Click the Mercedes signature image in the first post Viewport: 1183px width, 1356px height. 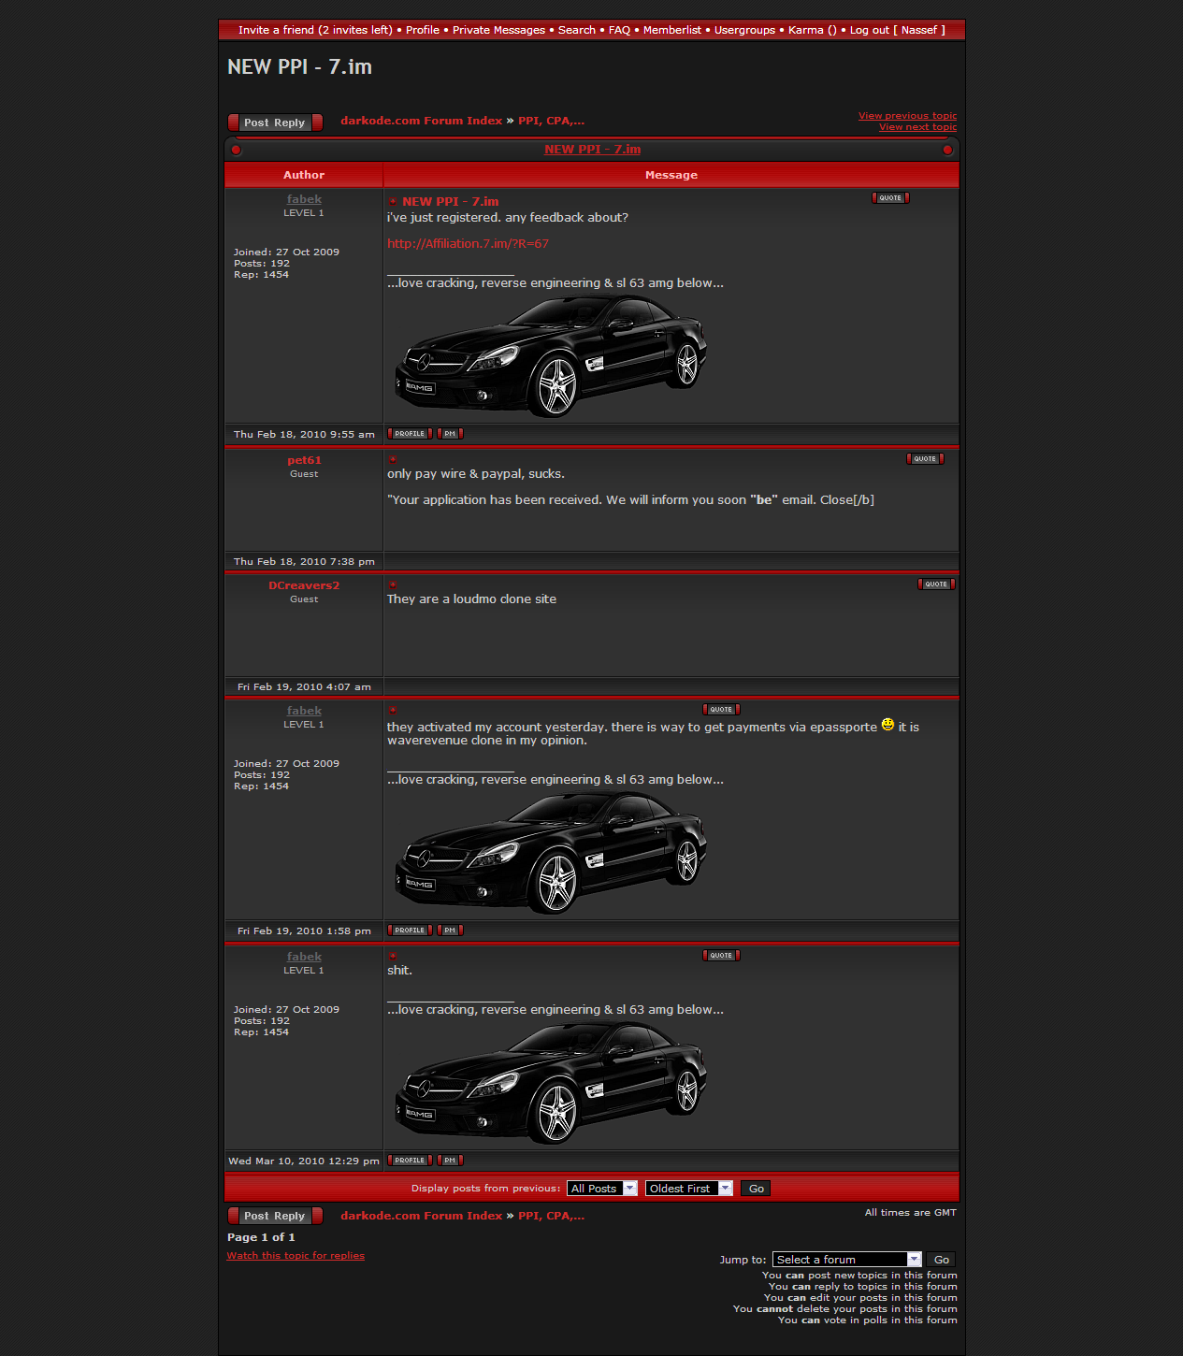(552, 355)
